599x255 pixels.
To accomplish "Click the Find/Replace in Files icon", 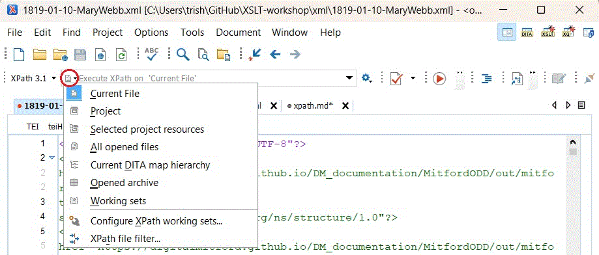I will [203, 55].
